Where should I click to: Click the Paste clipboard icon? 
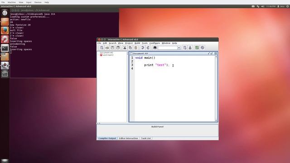(x=135, y=48)
